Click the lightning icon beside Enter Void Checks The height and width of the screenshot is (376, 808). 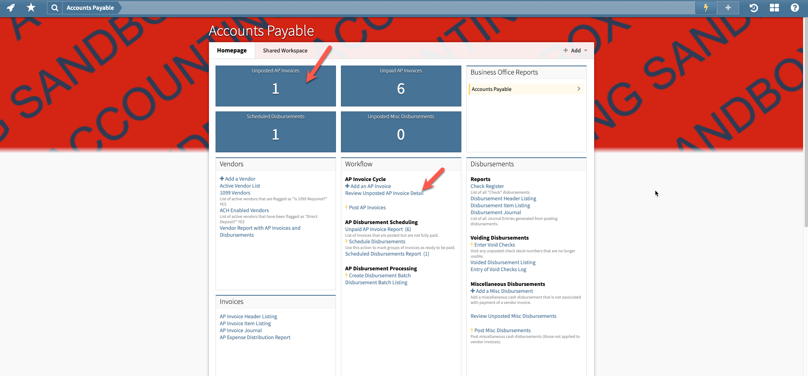(x=472, y=245)
